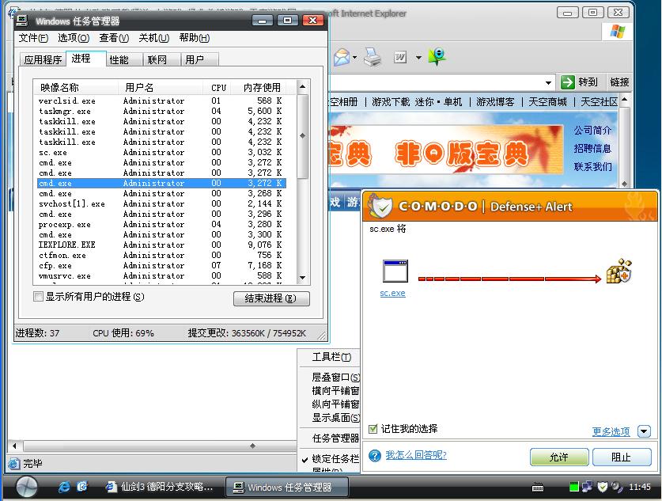Click the Allow button in Comodo alert
The height and width of the screenshot is (501, 662).
point(559,457)
